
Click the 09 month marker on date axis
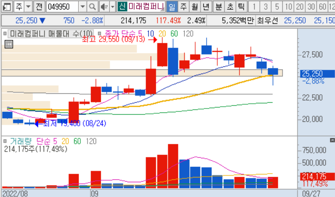95,194
